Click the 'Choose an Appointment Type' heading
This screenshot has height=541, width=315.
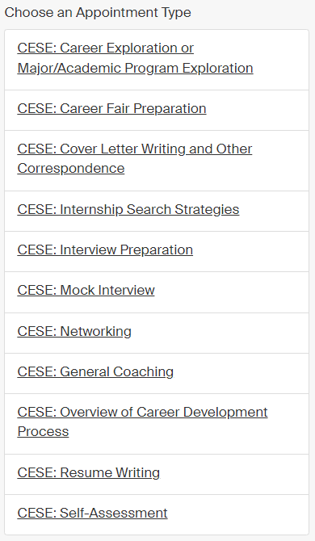(x=98, y=12)
